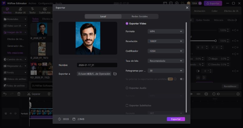Click the fit timeline to width icon
The height and width of the screenshot is (128, 243).
[206, 94]
